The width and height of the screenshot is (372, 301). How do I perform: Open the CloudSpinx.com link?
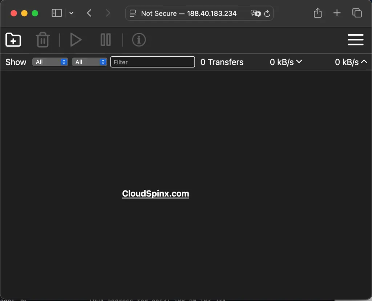(x=155, y=194)
